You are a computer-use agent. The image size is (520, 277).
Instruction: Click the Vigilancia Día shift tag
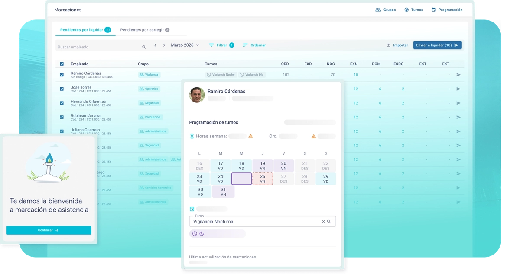coord(252,75)
